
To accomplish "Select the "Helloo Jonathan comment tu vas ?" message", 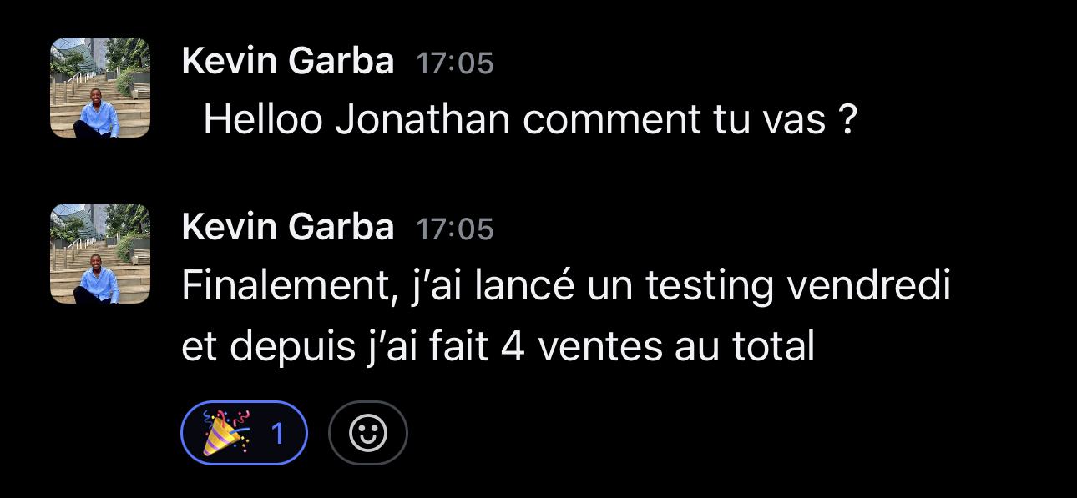I will (530, 122).
